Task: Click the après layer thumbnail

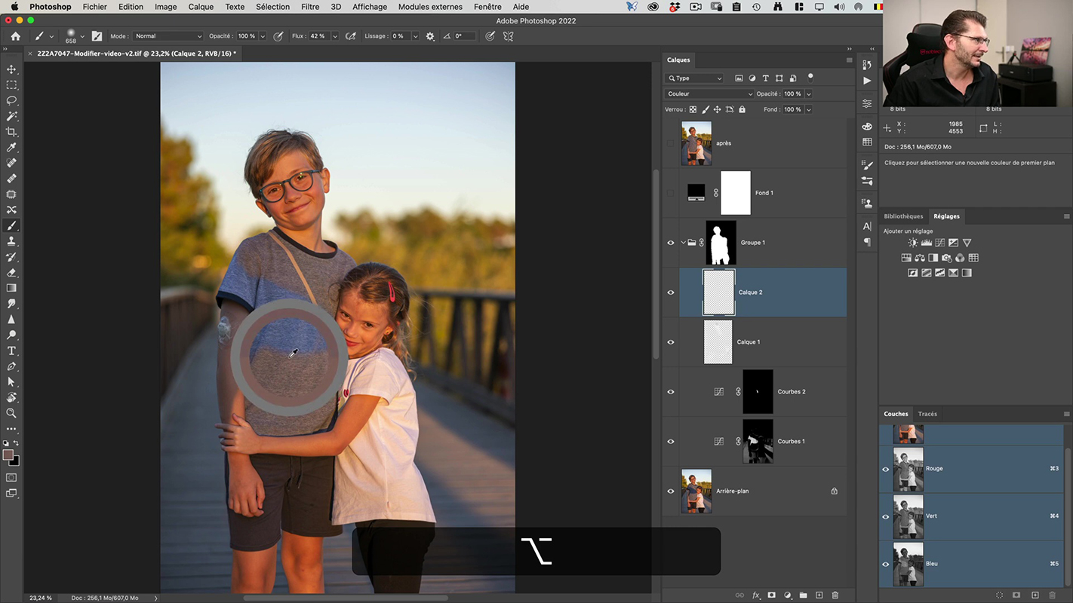Action: (x=696, y=143)
